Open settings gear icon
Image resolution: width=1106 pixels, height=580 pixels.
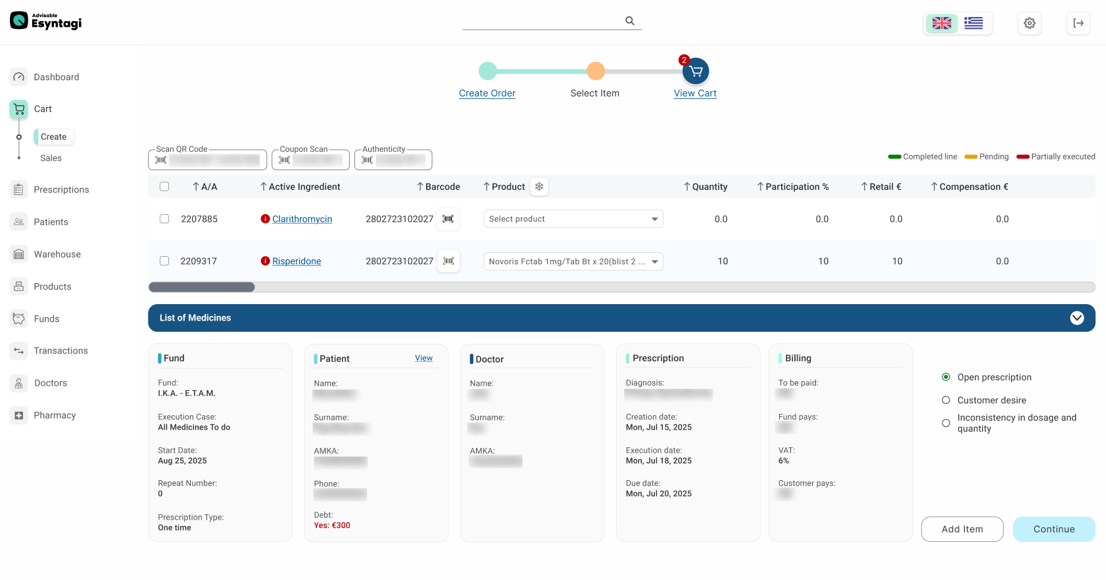(1030, 24)
